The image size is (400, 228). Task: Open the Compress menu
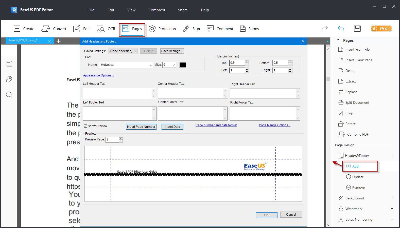[x=157, y=10]
